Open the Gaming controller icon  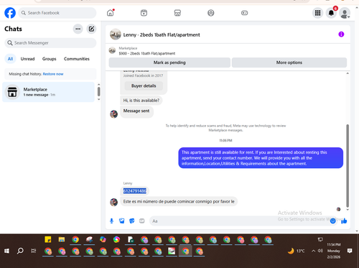tap(244, 13)
